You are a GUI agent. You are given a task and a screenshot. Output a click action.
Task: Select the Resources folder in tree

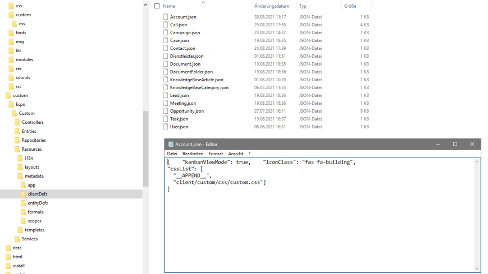[31, 149]
